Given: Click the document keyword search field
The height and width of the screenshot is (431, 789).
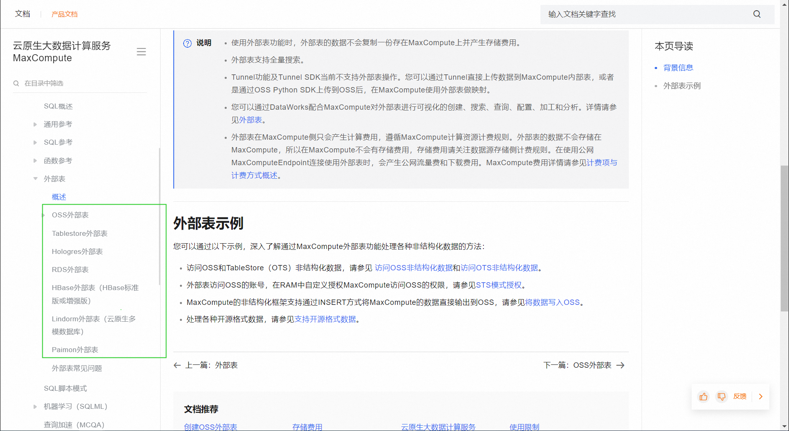Looking at the screenshot, I should (x=657, y=14).
